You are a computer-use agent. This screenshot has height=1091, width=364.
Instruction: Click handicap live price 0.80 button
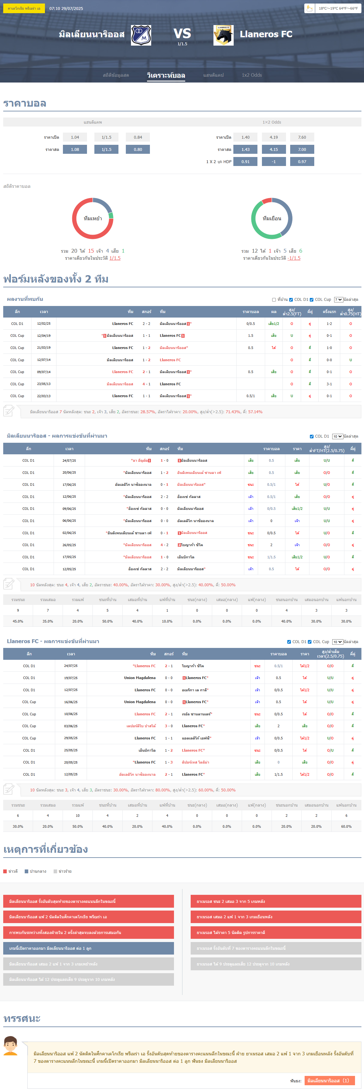[138, 150]
